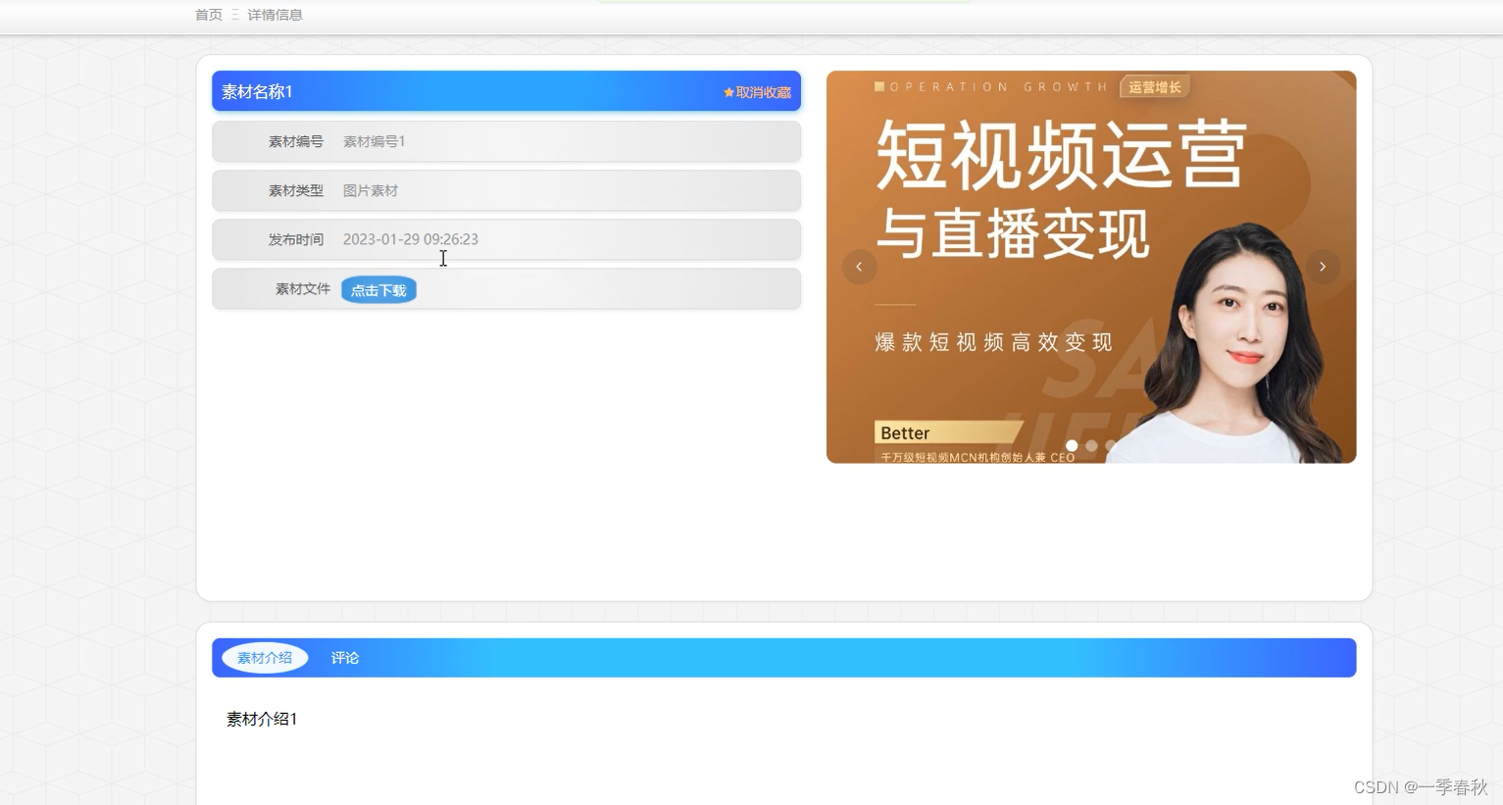The image size is (1503, 805).
Task: Click the publish time 2023-01-29 09:26:23
Action: 410,239
